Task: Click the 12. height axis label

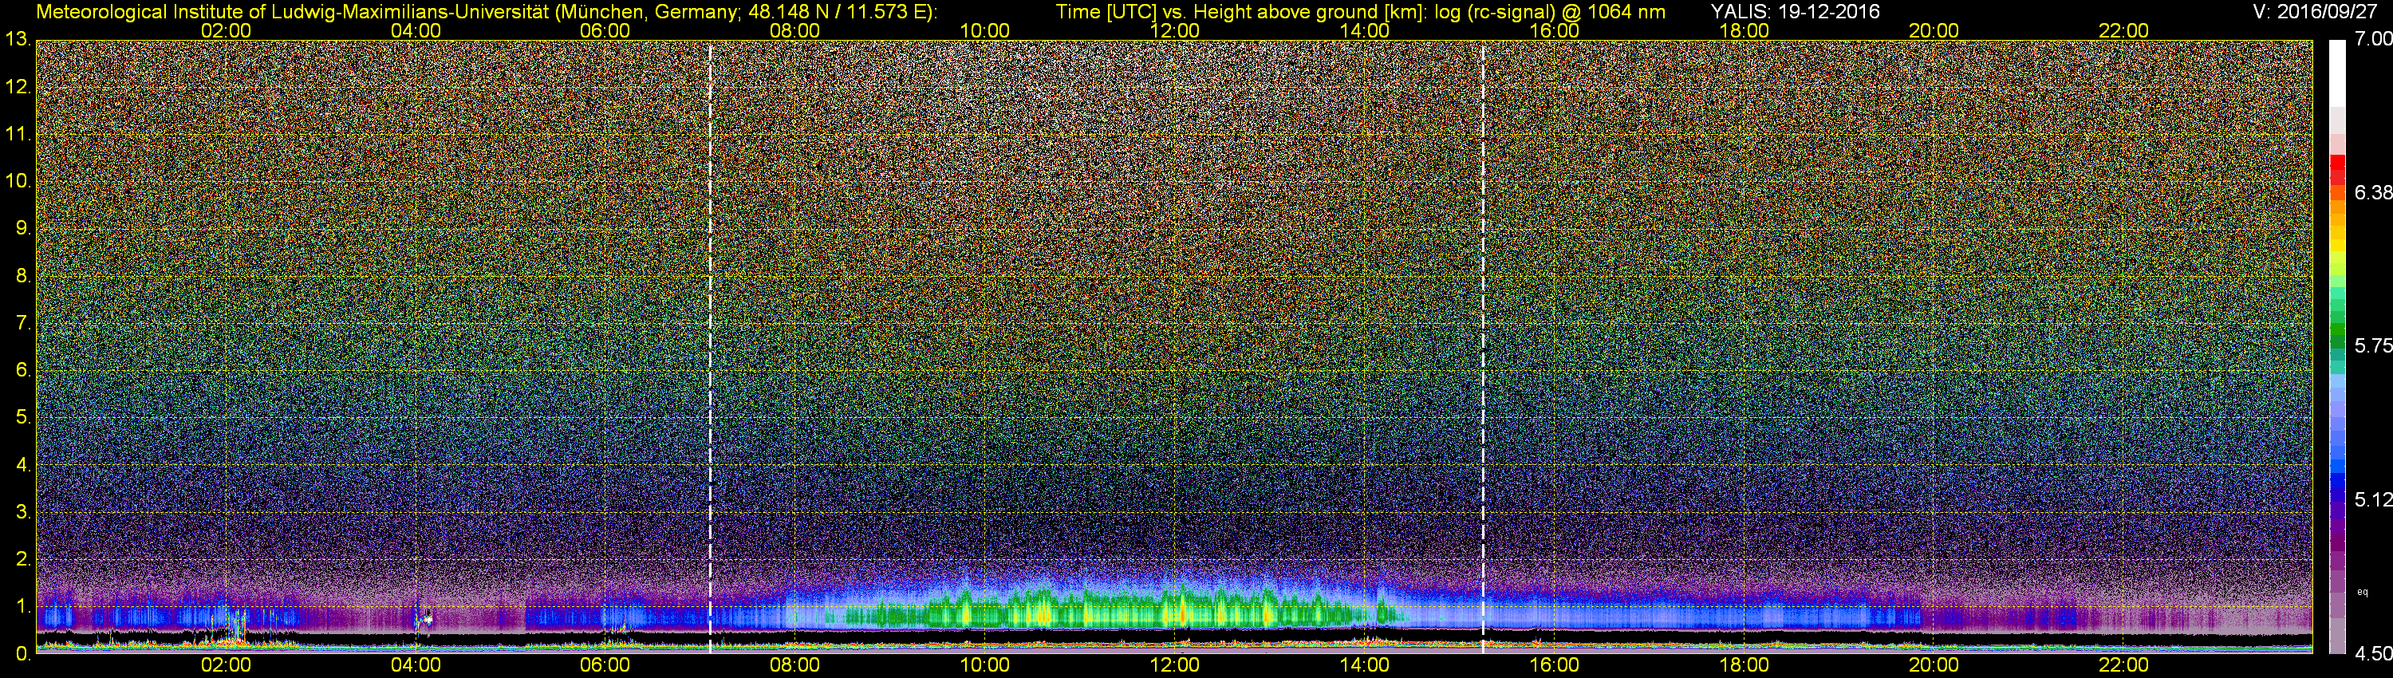Action: coord(18,87)
